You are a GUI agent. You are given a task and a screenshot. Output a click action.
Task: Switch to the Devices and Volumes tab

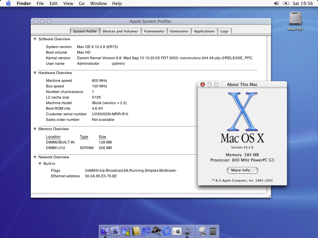tap(120, 31)
